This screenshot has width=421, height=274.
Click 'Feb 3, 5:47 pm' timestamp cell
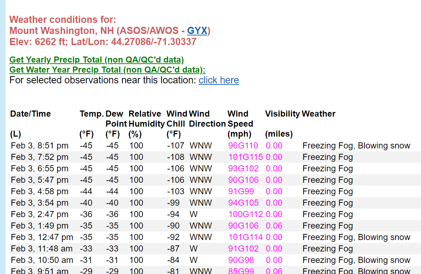coord(40,180)
